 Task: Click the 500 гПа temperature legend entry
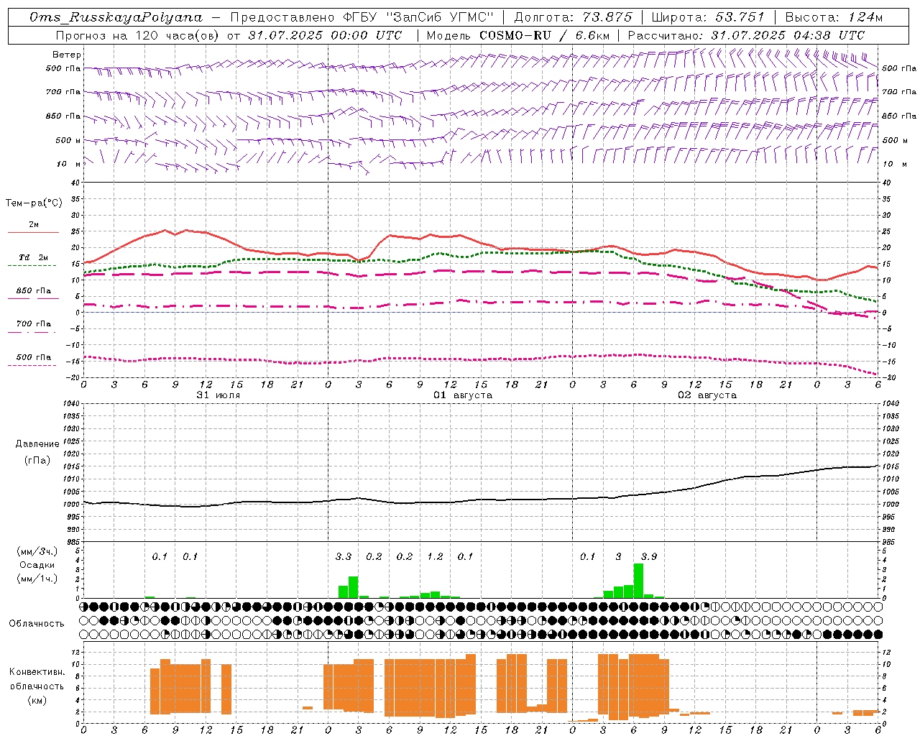(33, 357)
